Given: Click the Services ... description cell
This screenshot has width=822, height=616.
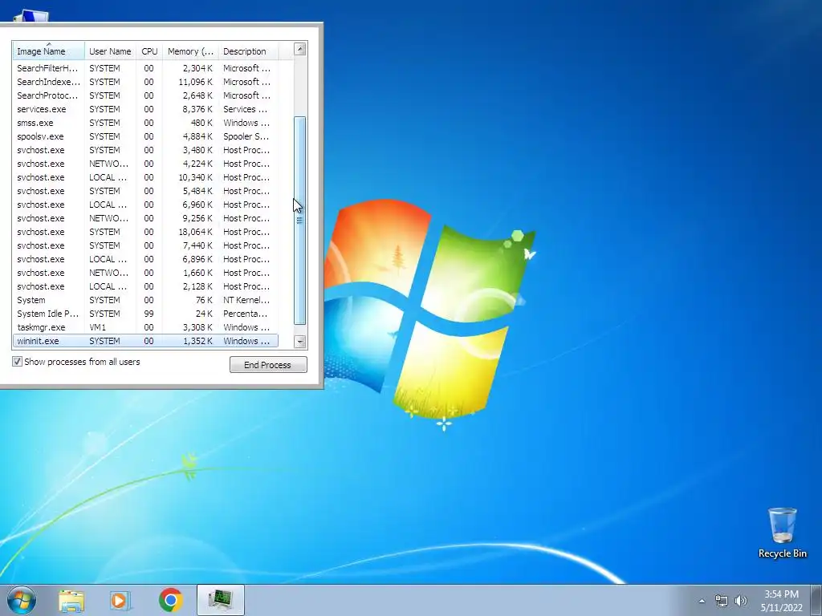Looking at the screenshot, I should [x=245, y=109].
